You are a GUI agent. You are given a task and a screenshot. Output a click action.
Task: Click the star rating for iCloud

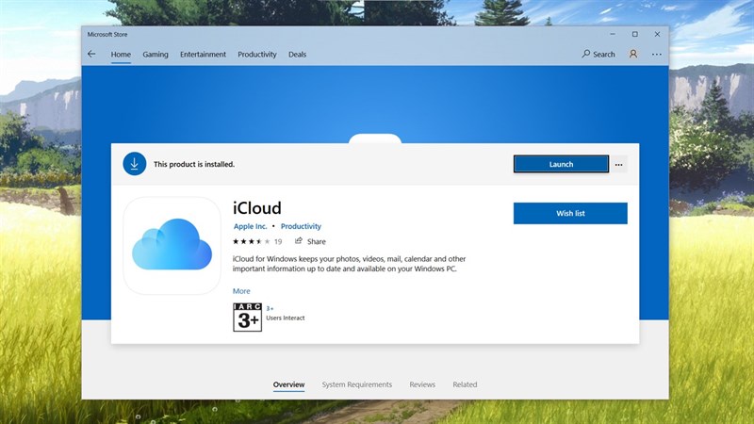click(251, 241)
